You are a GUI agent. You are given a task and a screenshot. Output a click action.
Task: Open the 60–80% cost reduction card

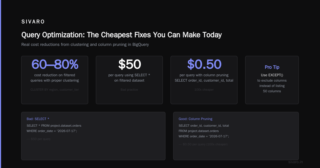click(x=55, y=80)
